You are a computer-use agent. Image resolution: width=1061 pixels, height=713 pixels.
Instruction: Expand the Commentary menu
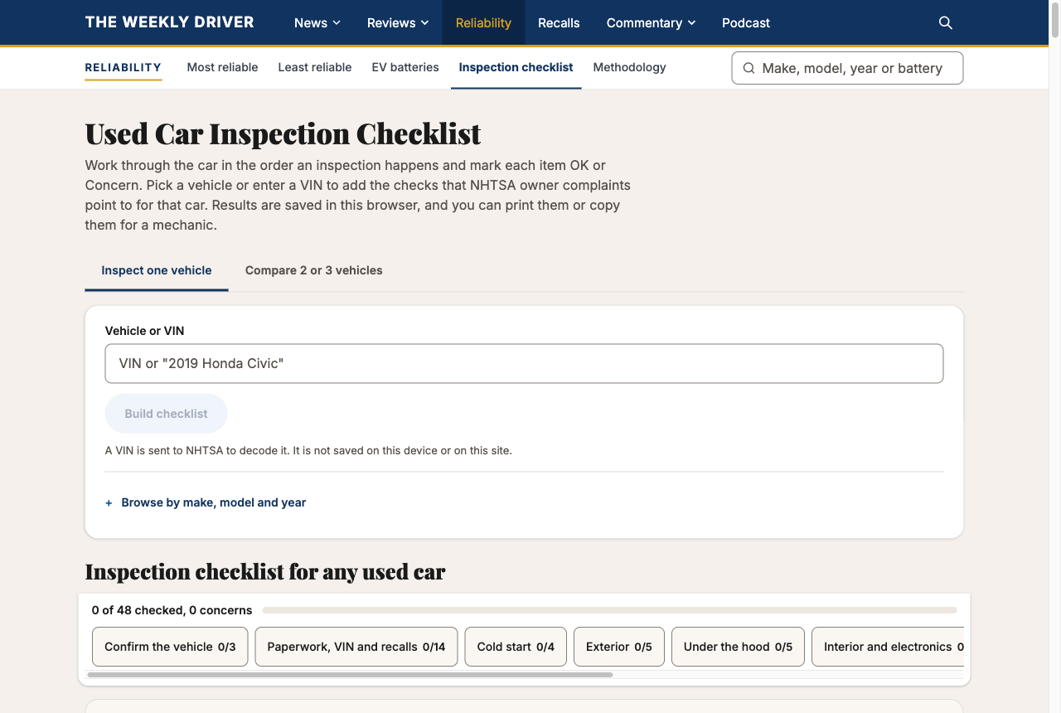pos(651,23)
